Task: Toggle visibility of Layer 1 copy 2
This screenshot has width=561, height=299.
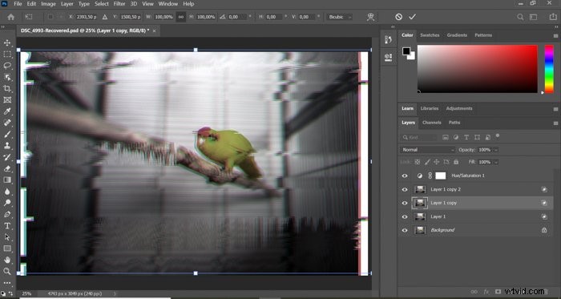Action: (x=405, y=189)
